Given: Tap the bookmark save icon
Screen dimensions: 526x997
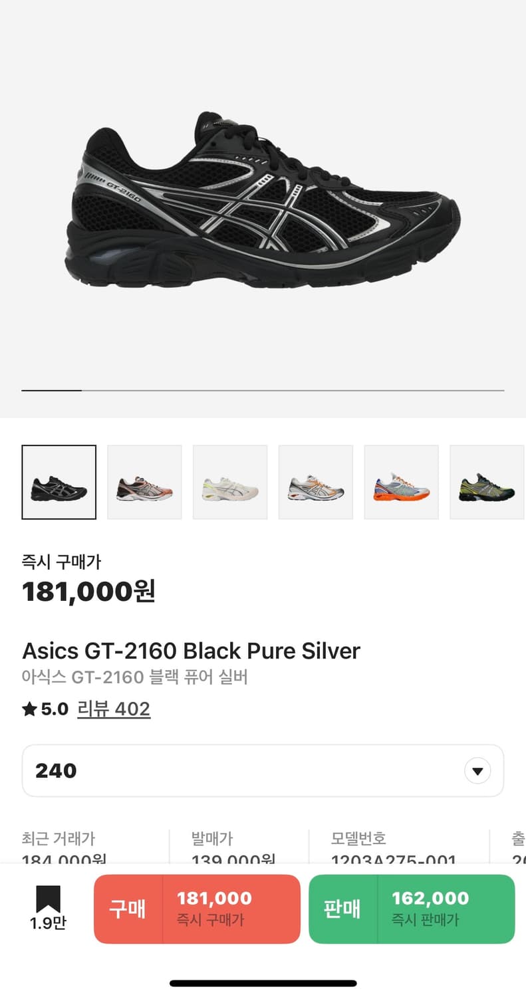Looking at the screenshot, I should [48, 899].
